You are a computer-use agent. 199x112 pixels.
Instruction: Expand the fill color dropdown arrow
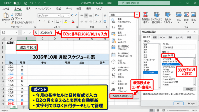pyautogui.click(x=69, y=21)
